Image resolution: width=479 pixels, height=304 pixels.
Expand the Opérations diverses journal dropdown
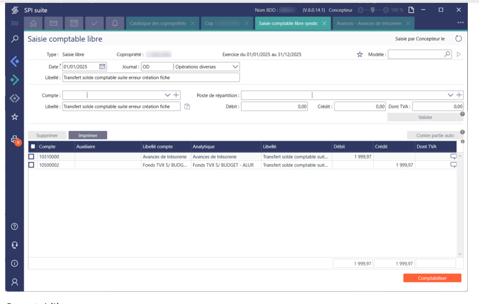[235, 67]
